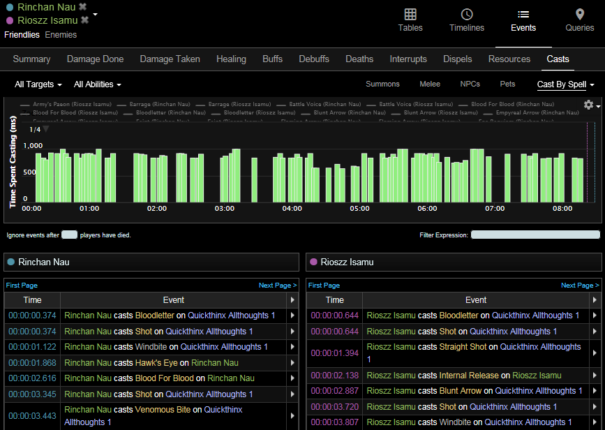Open the Tables view icon

click(x=410, y=15)
